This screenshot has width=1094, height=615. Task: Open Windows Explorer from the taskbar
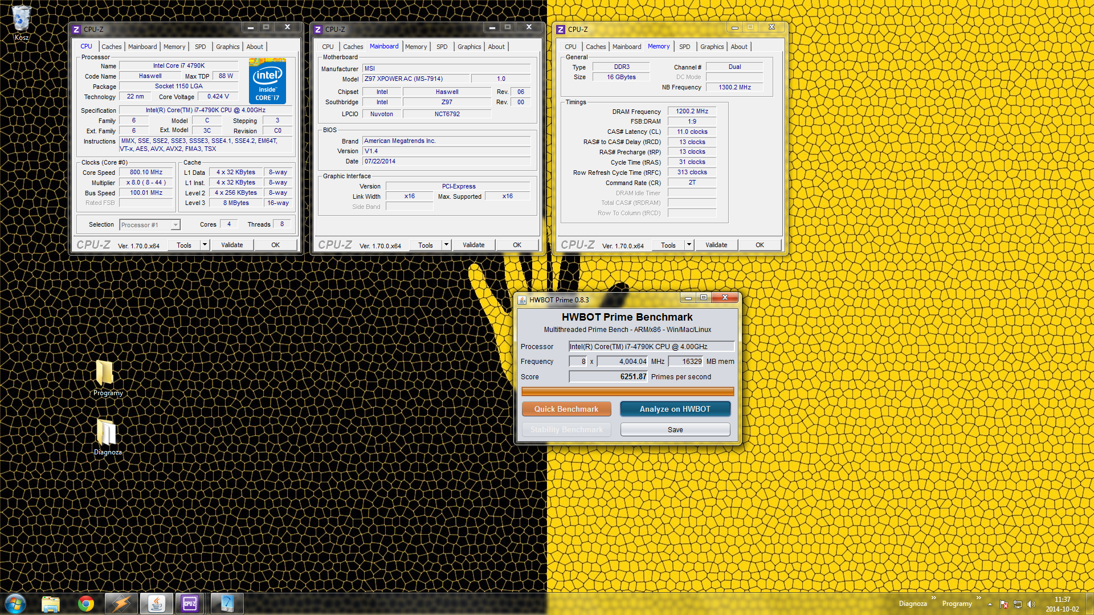point(51,604)
